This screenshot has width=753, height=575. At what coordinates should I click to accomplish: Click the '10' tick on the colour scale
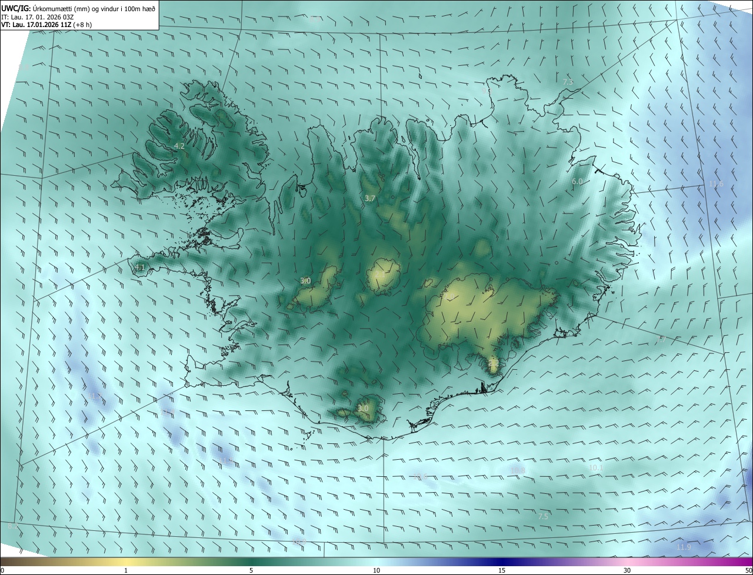(376, 571)
